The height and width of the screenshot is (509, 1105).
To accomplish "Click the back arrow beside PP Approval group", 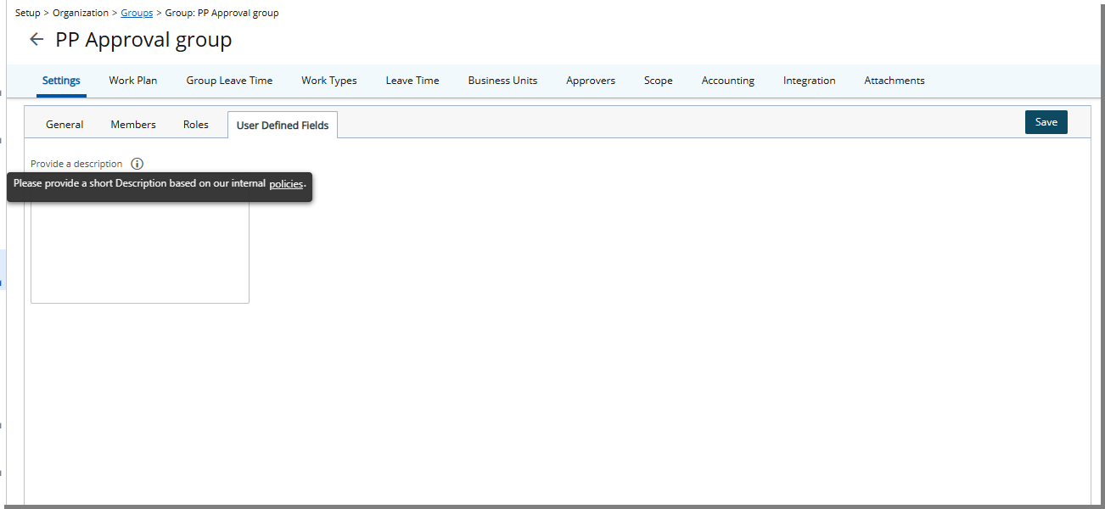I will (36, 39).
